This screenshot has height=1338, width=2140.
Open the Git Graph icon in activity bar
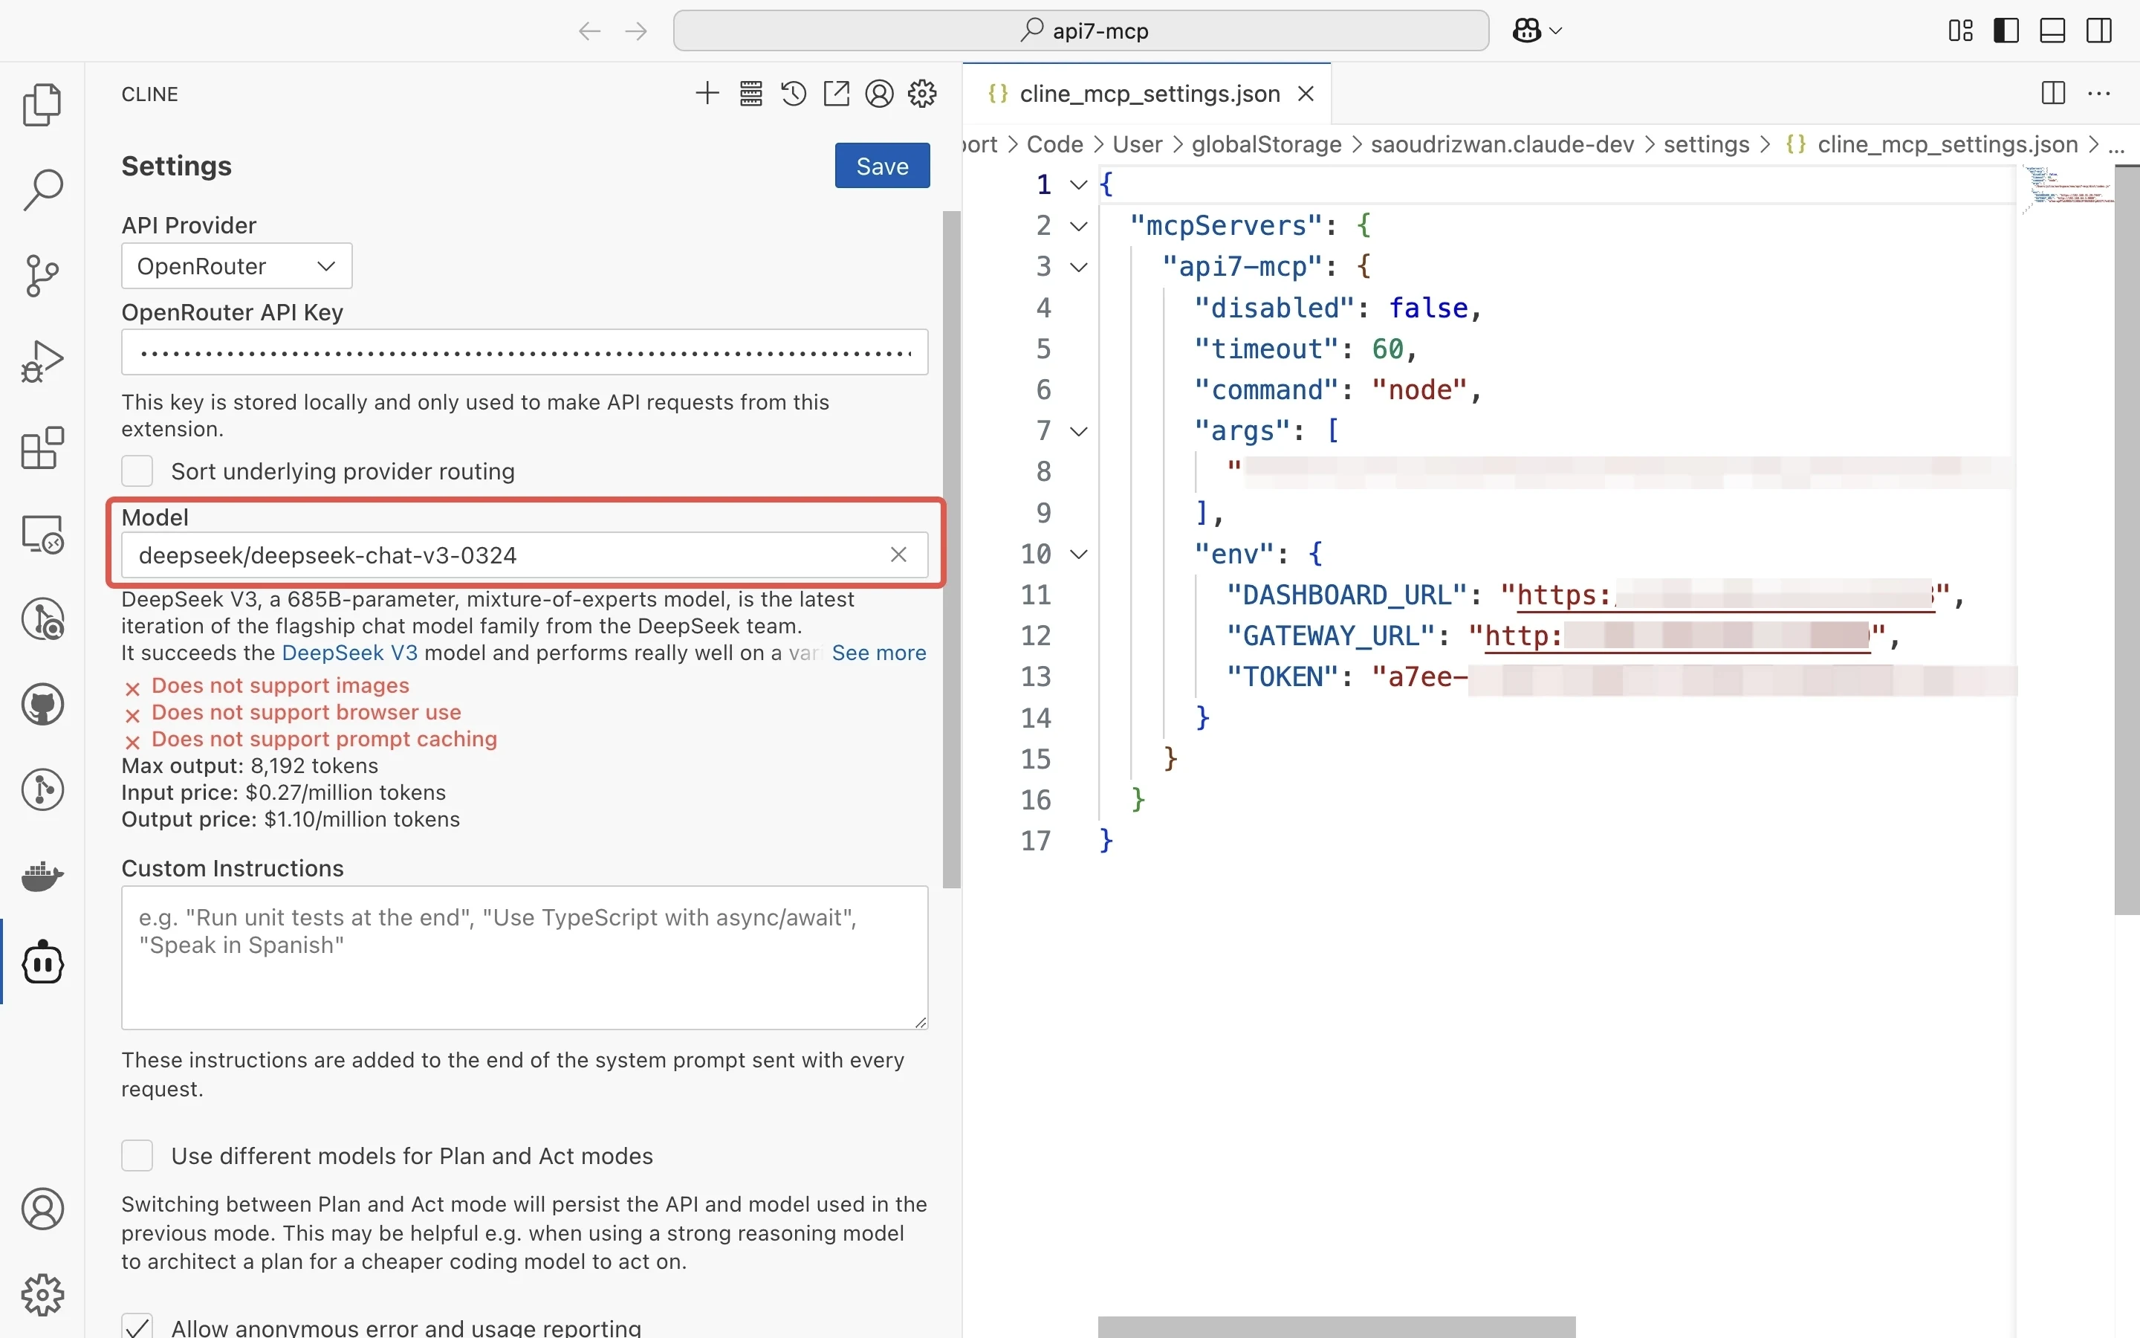click(x=42, y=790)
